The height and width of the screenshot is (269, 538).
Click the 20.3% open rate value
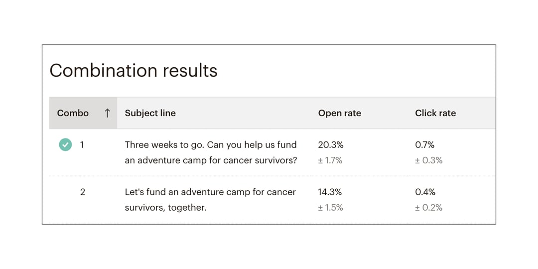tap(330, 145)
